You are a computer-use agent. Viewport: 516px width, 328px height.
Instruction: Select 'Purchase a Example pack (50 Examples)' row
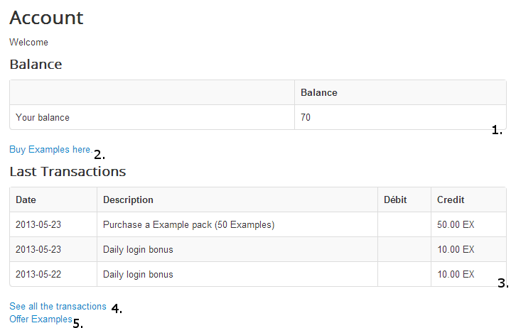click(188, 225)
